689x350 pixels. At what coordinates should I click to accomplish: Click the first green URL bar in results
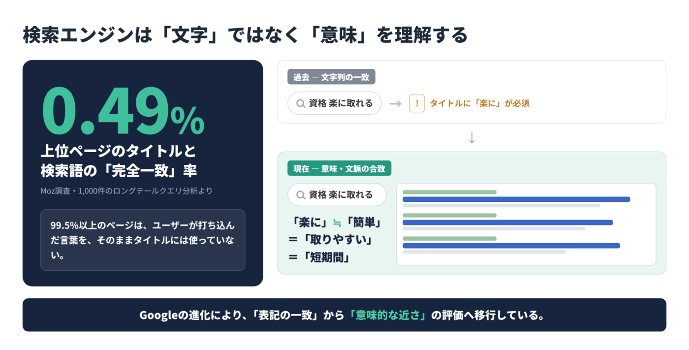click(449, 192)
